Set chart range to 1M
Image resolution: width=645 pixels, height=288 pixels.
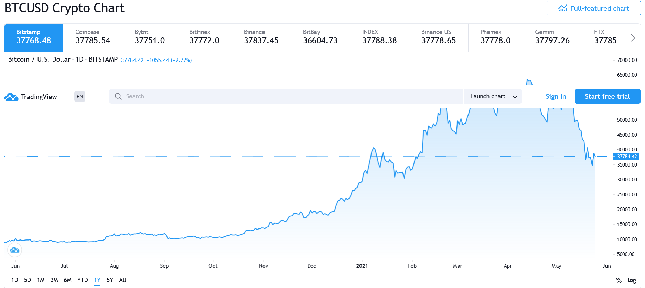click(x=41, y=280)
